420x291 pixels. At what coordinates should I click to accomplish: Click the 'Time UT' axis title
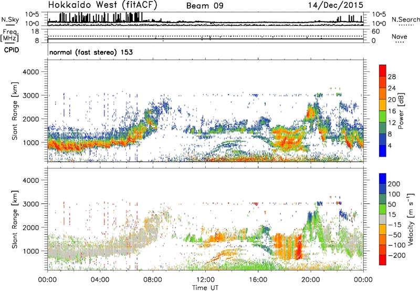(205, 287)
